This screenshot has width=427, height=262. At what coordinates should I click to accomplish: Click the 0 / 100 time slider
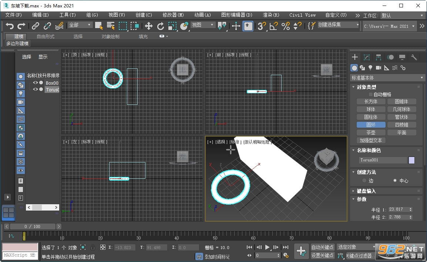click(32, 226)
